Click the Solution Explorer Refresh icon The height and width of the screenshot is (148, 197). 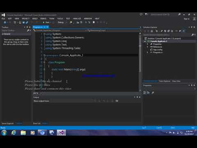click(165, 31)
